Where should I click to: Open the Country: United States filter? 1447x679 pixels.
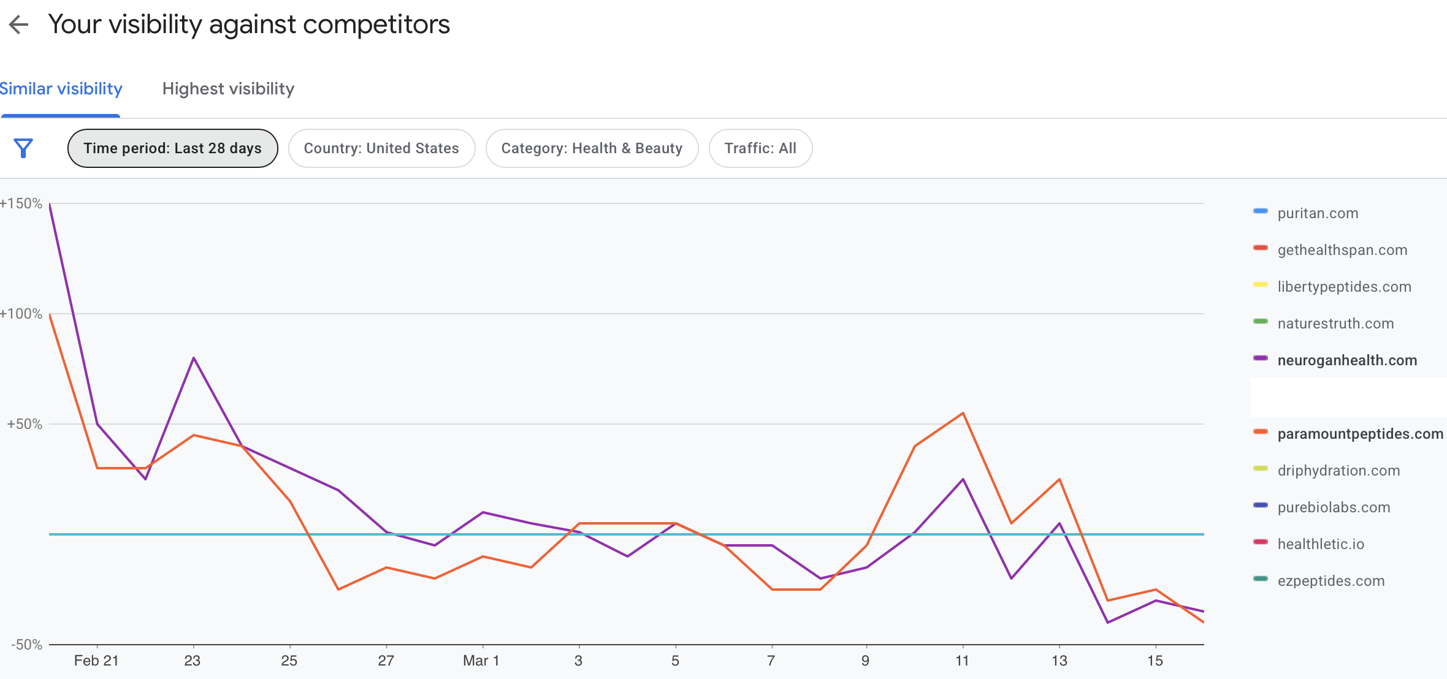click(x=381, y=148)
